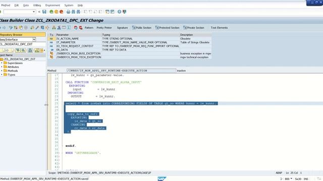Open the command field dropdown arrow
The image size is (323, 181).
point(34,12)
